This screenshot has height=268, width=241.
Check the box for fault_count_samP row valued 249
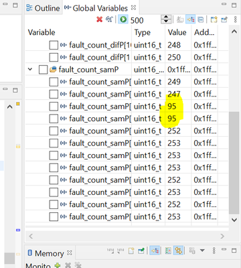54,82
